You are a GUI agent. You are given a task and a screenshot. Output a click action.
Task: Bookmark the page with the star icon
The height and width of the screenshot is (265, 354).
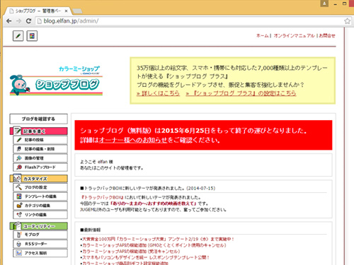pyautogui.click(x=347, y=21)
